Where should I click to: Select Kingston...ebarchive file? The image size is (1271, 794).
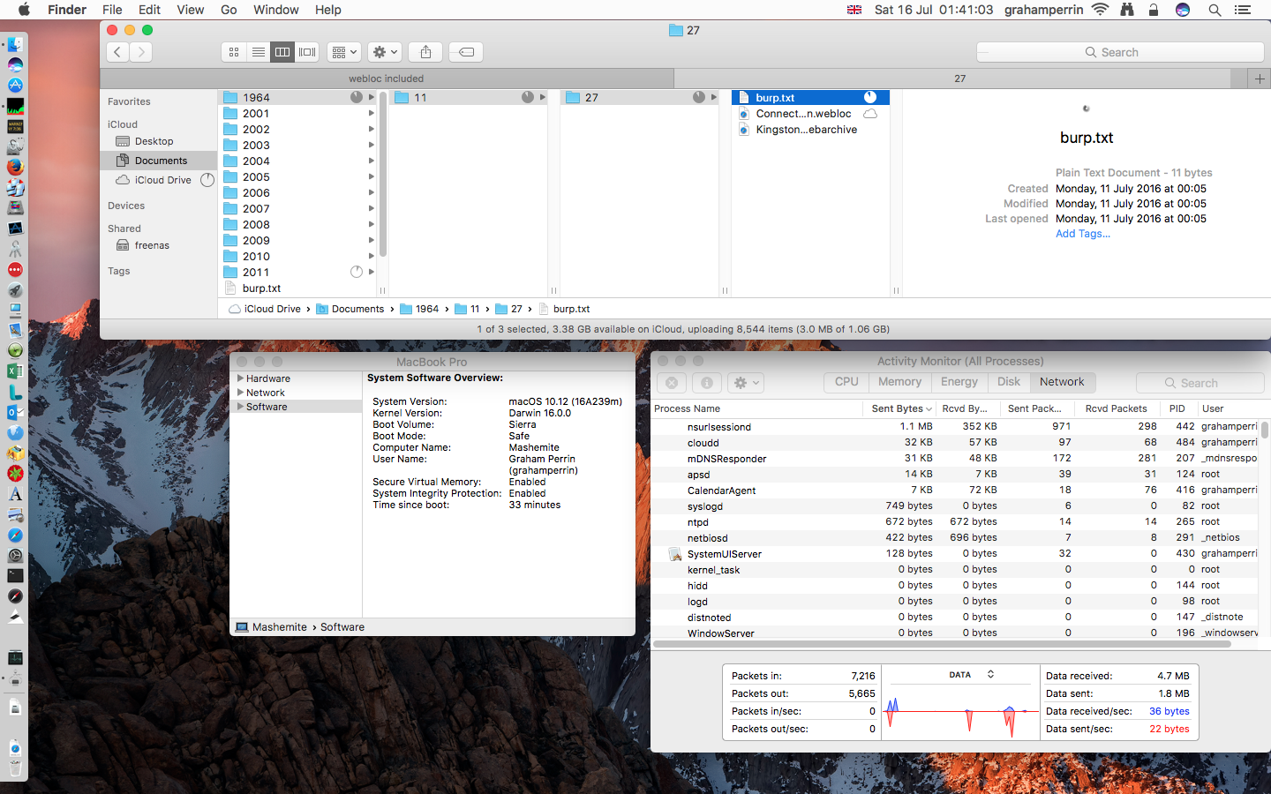coord(806,130)
